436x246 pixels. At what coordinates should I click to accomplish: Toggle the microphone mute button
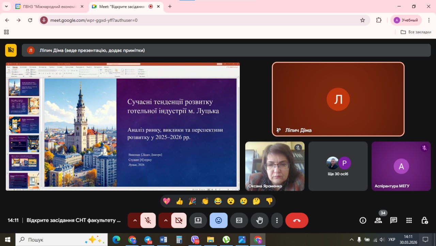148,220
